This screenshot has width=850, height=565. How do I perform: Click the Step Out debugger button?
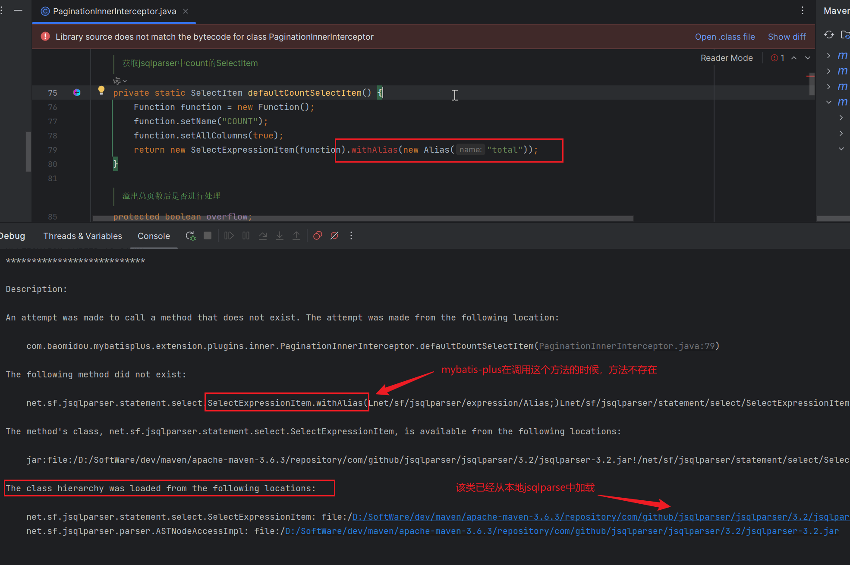point(296,235)
